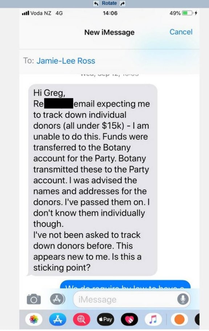Tap the grey message bubble from Jamie-Lee Ross

(x=93, y=180)
